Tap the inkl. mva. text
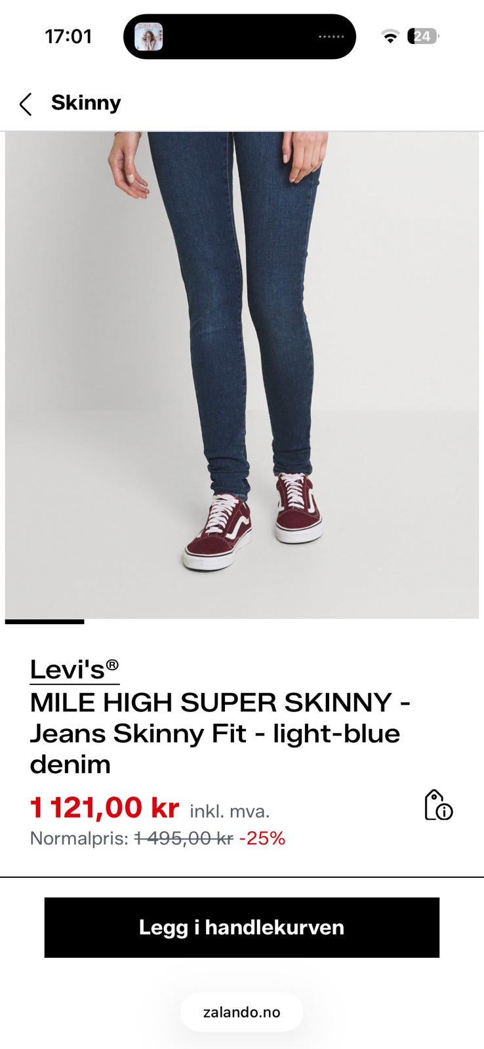Viewport: 484px width, 1049px height. tap(230, 812)
